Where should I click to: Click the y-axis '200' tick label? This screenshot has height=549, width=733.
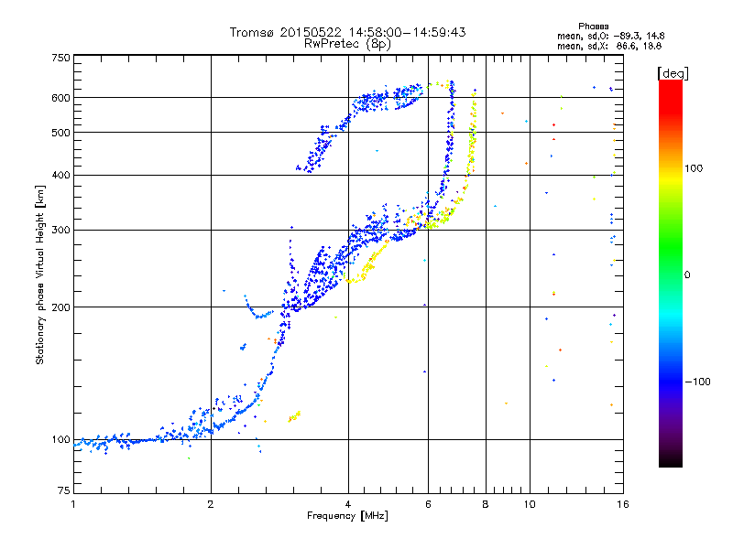coord(60,307)
